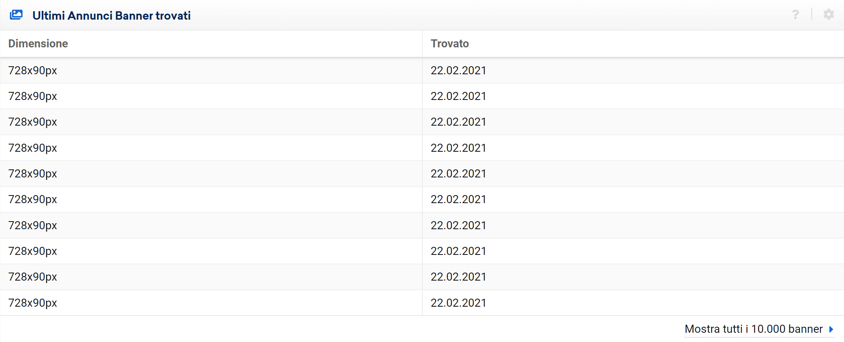Click the sixth row's 22.02.2021 date

[x=458, y=199]
